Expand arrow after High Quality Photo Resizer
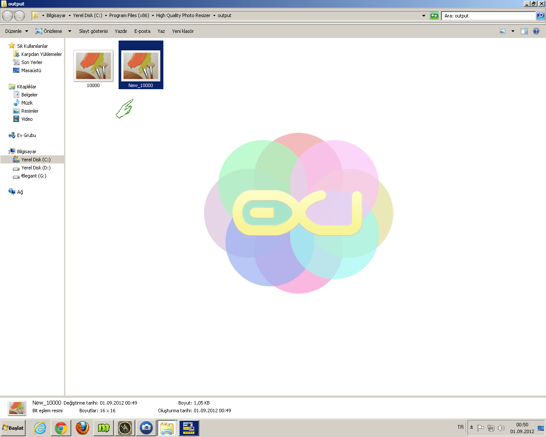The height and width of the screenshot is (437, 546). pyautogui.click(x=214, y=16)
